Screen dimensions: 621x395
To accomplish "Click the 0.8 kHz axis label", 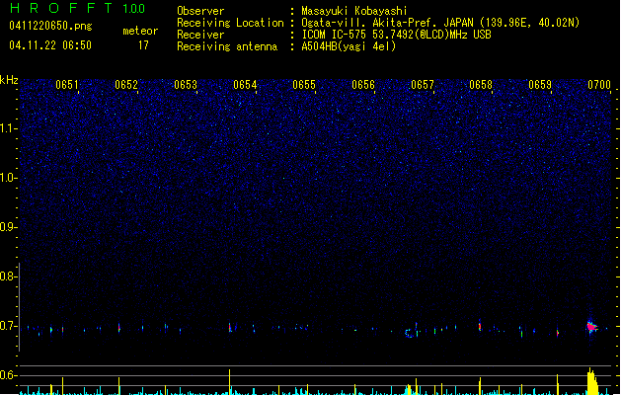I will click(x=8, y=276).
